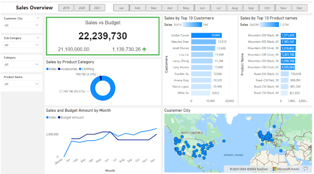Filter by month Dec
This screenshot has width=314, height=174.
click(x=299, y=8)
